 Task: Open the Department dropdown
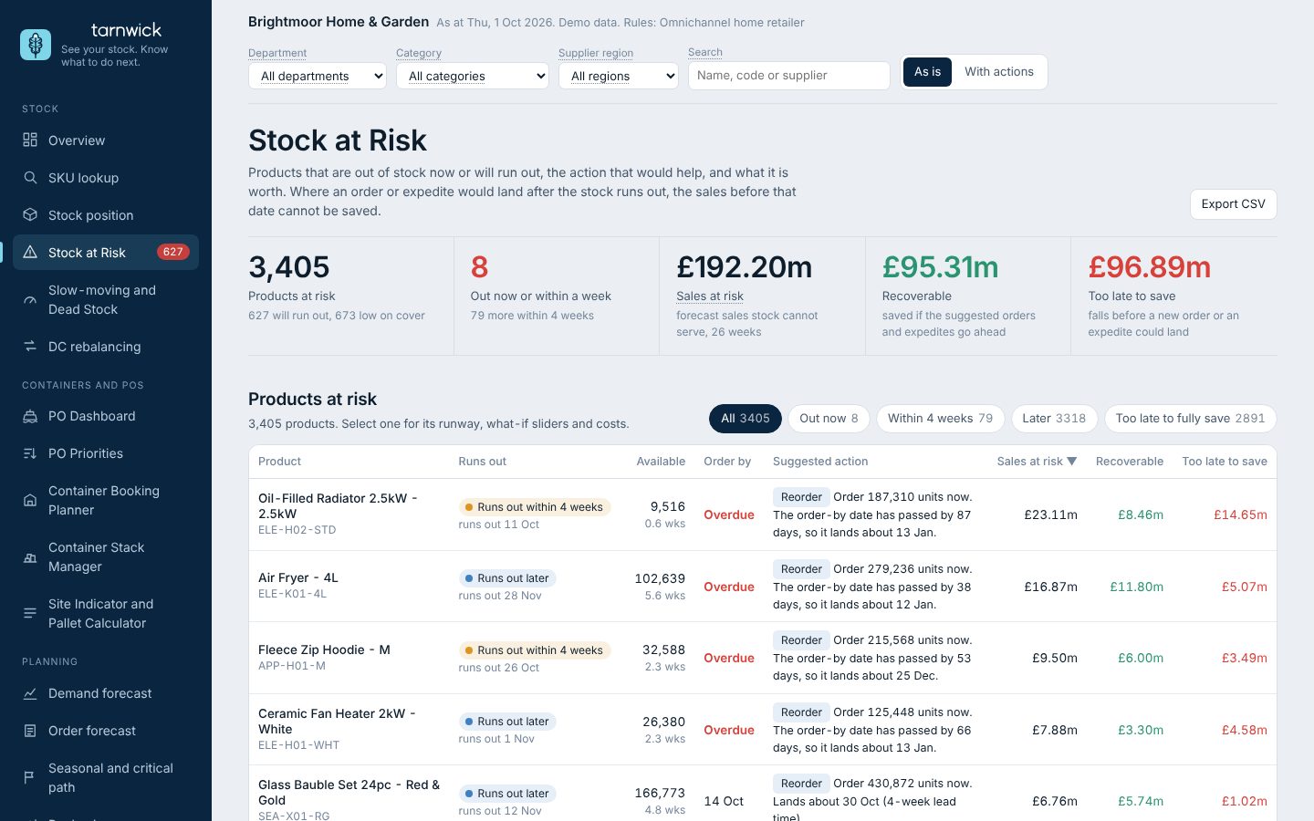point(318,76)
